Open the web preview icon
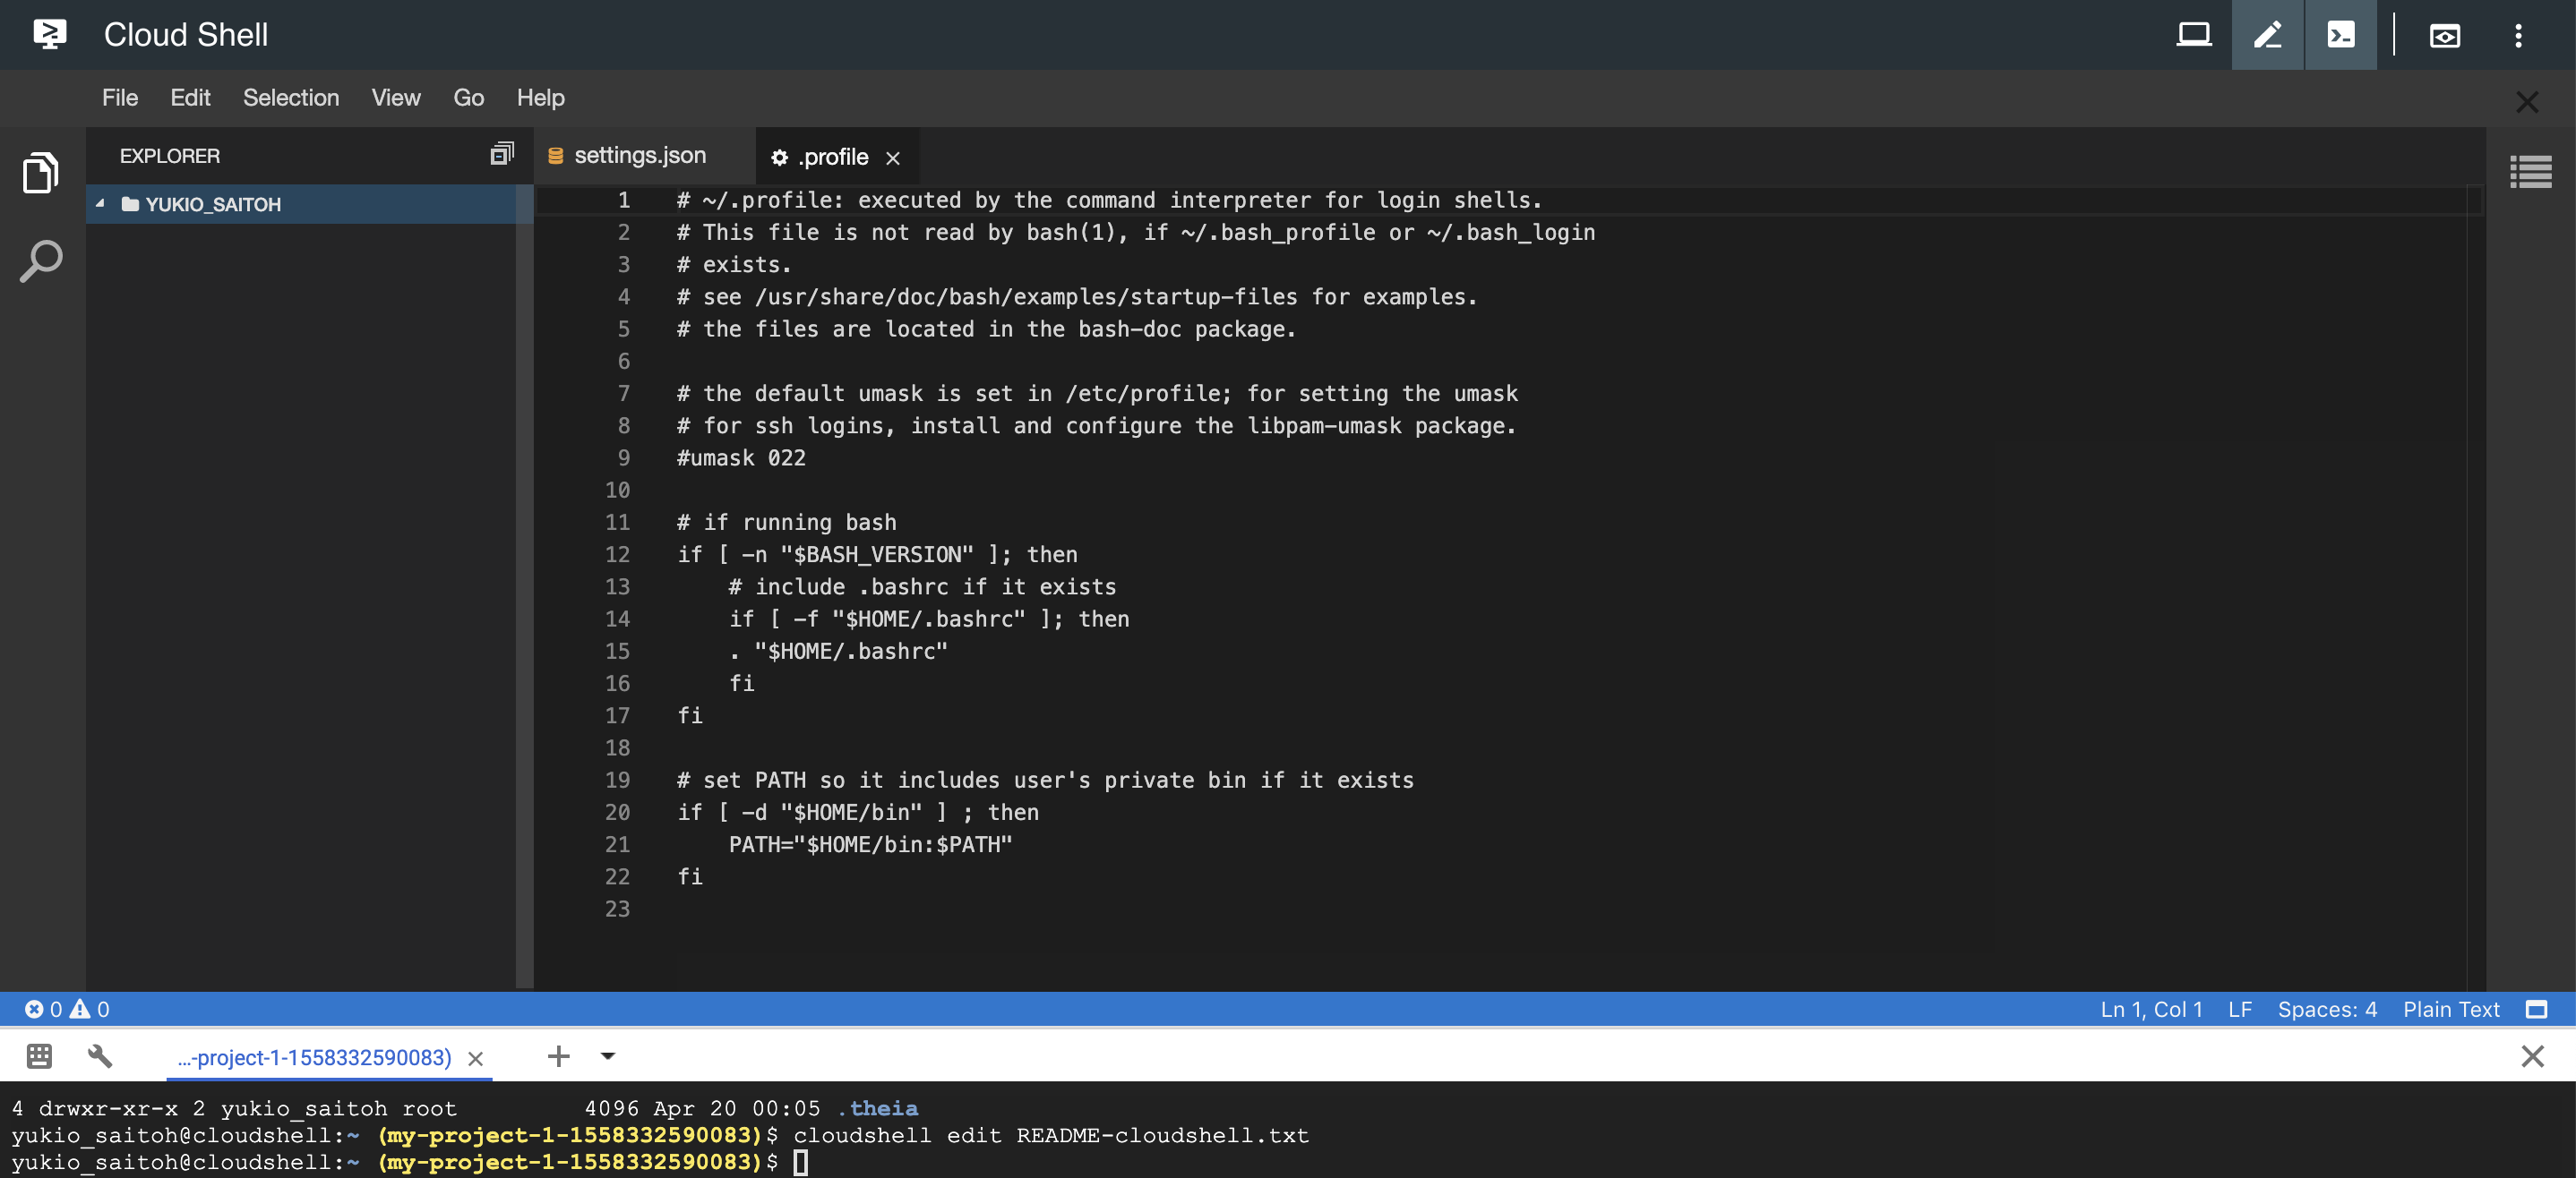 2444,36
